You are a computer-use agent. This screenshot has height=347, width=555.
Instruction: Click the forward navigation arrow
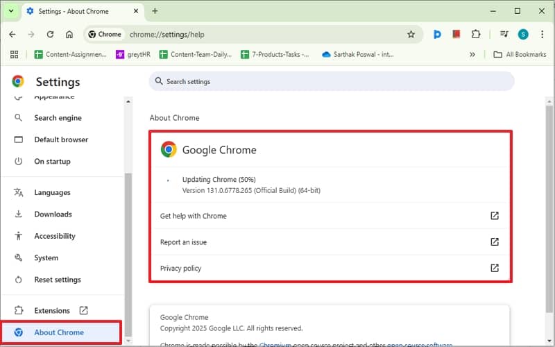pyautogui.click(x=31, y=34)
